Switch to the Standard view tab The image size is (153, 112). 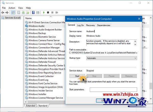(x=43, y=106)
